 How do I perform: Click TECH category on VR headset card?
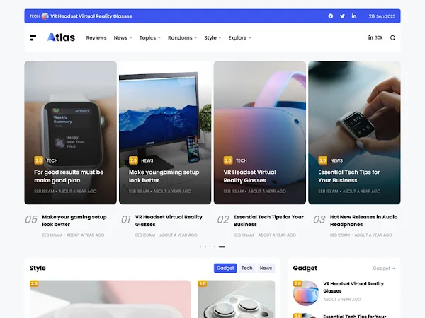coord(242,160)
